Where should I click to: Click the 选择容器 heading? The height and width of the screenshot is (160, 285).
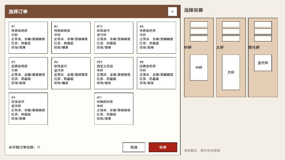(194, 10)
